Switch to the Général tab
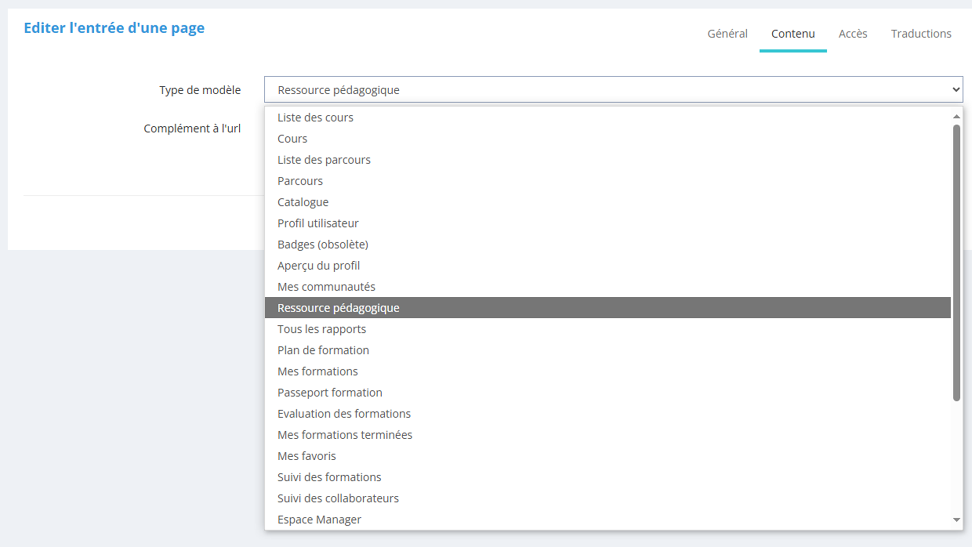Screen dimensions: 972x547 click(727, 34)
